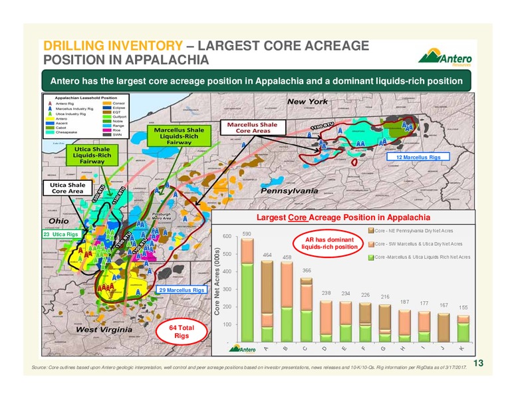Click the all-brown bar for company J (167)
The image size is (516, 399).
[444, 328]
